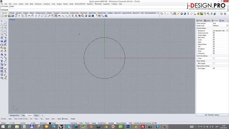This screenshot has width=229, height=129.
Task: Open Skype from the taskbar
Action: [x=69, y=126]
